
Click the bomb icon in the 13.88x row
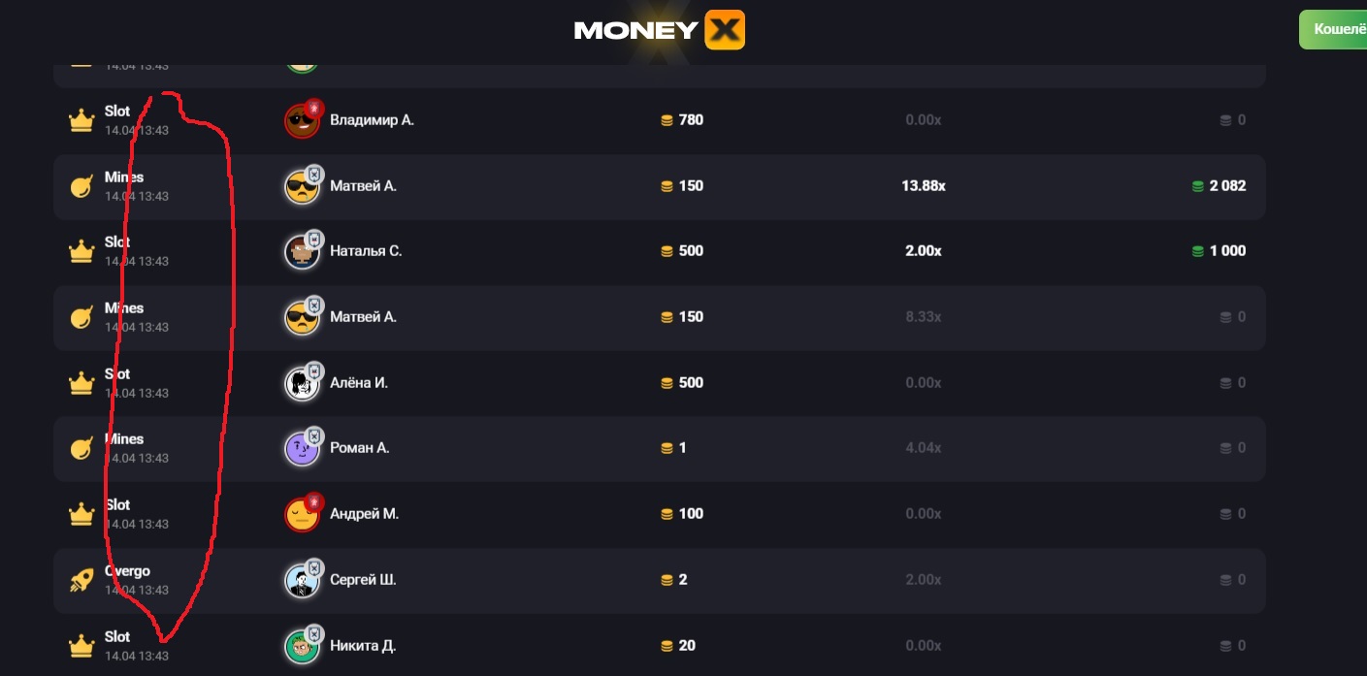point(81,186)
